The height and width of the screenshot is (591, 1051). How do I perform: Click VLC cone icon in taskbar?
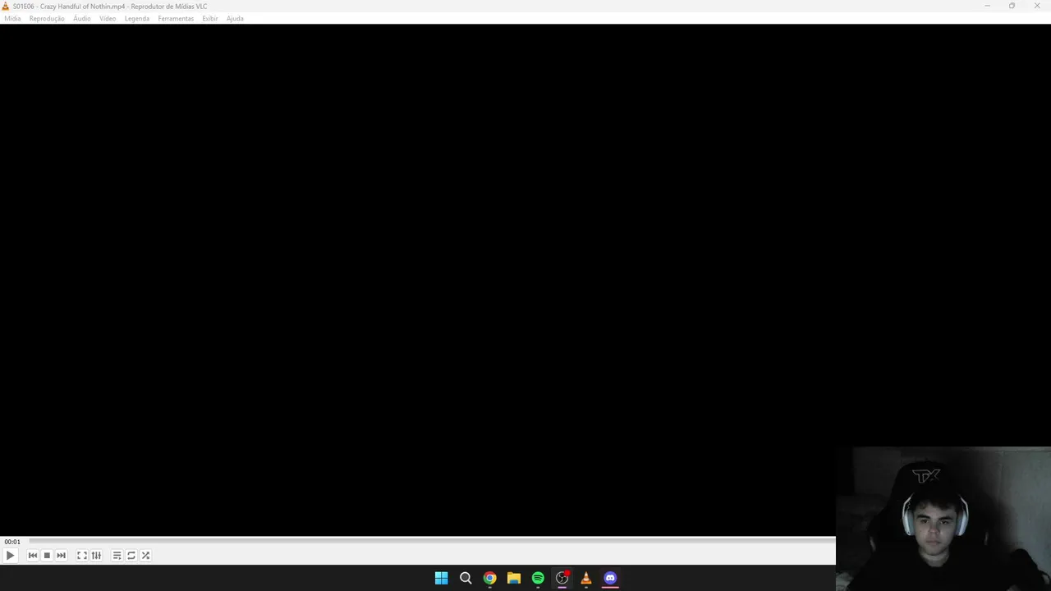coord(586,578)
